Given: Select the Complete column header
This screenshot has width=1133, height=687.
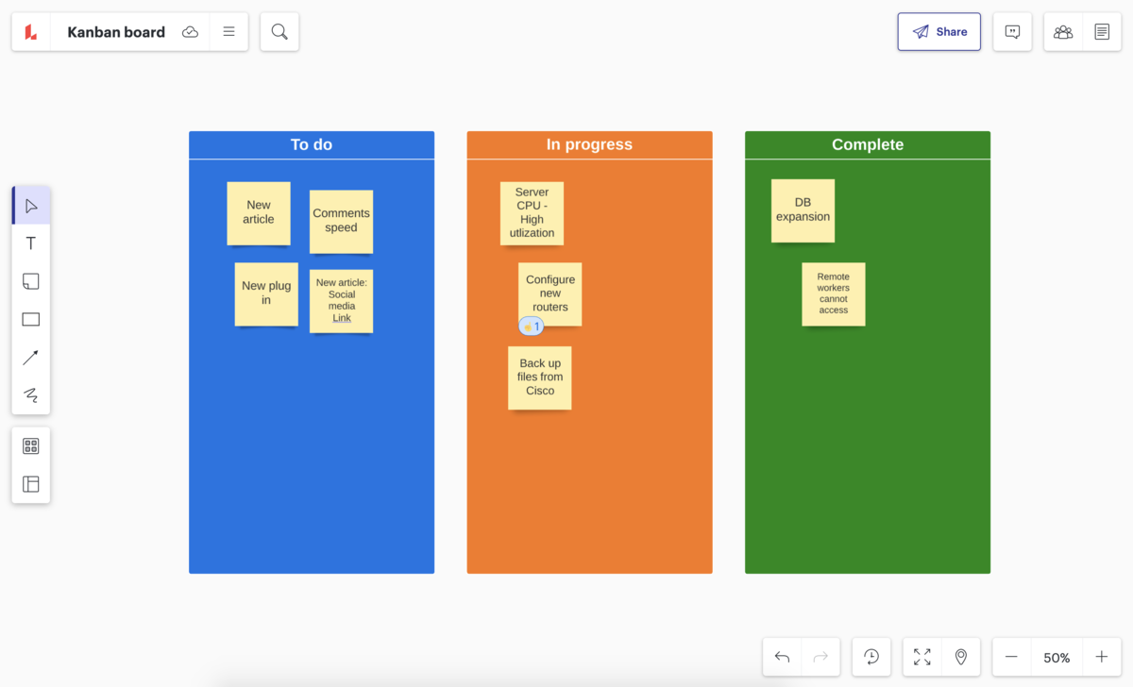Looking at the screenshot, I should pos(868,144).
